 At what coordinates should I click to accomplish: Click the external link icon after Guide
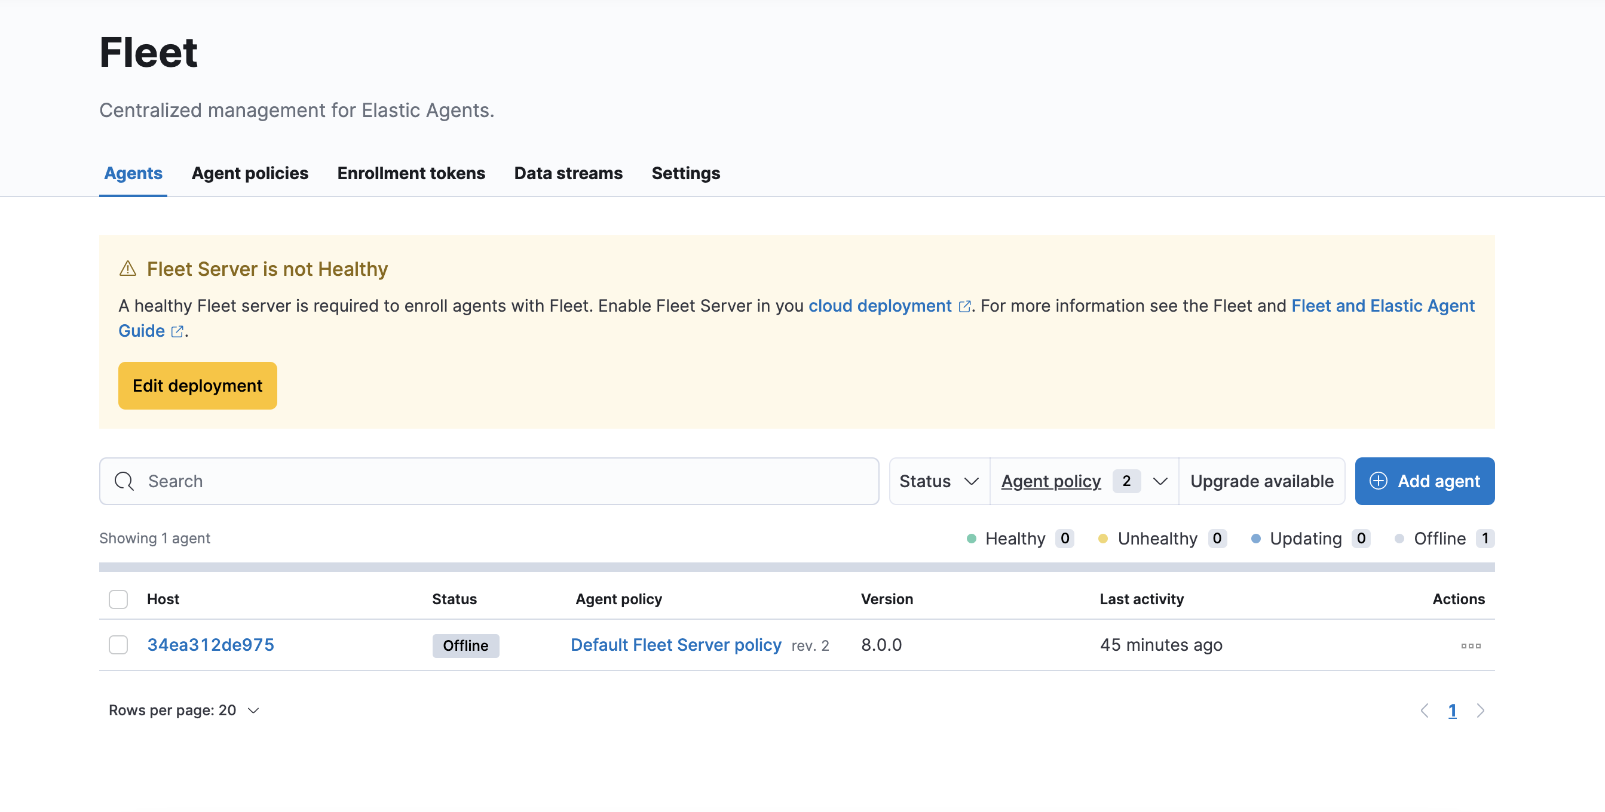[176, 331]
